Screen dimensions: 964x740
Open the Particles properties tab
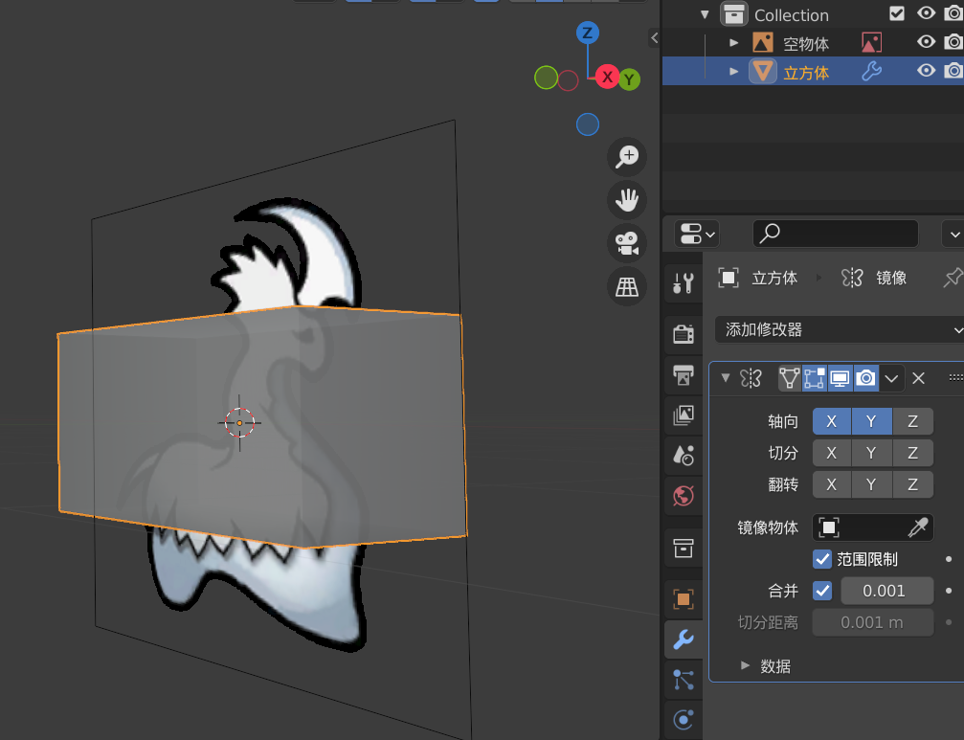tap(684, 680)
